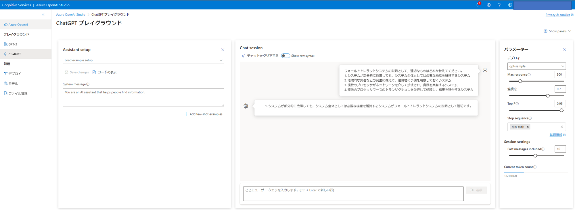The height and width of the screenshot is (210, 575).
Task: Open the notifications bell icon
Action: (478, 5)
